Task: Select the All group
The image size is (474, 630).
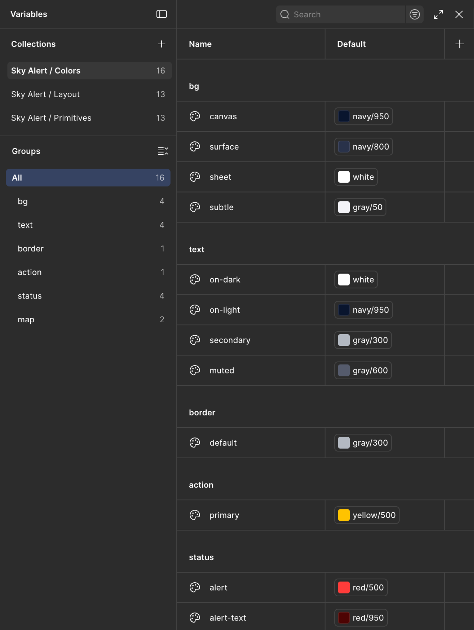Action: tap(88, 178)
